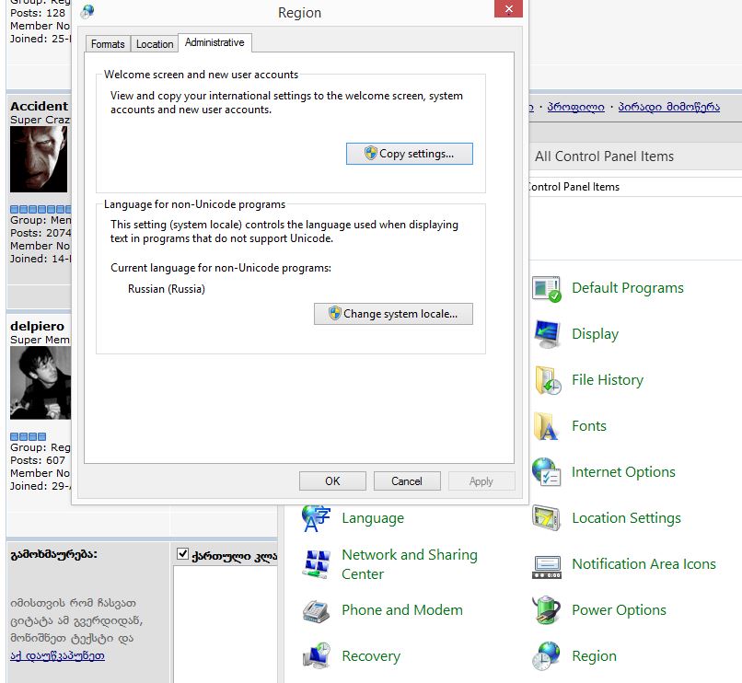Click the Accident username
This screenshot has height=683, width=742.
click(40, 106)
